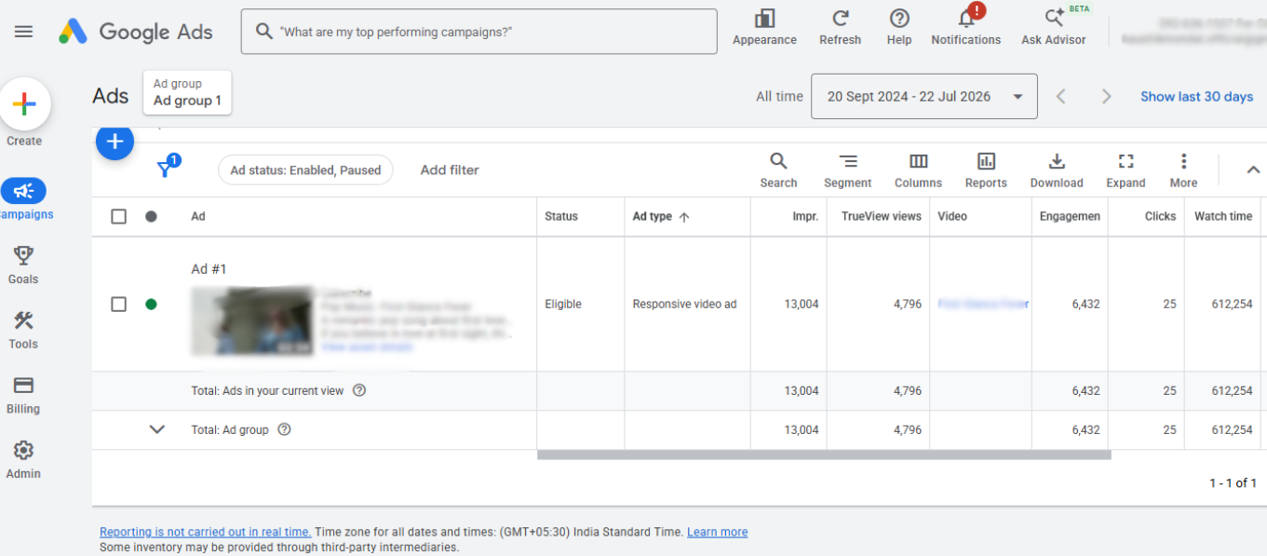Open Billing in the sidebar
This screenshot has height=556, width=1267.
coord(23,395)
